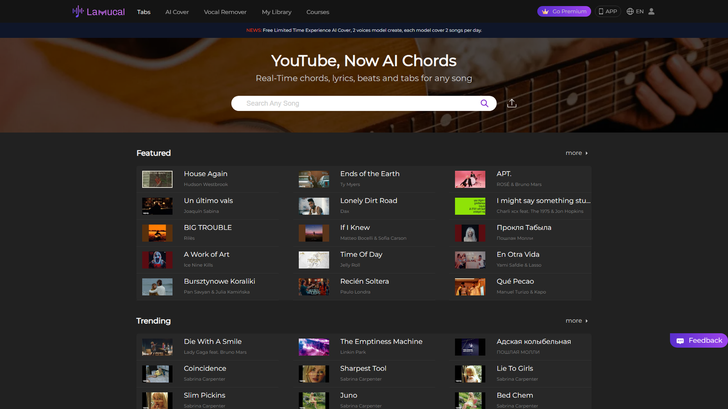Screen dimensions: 728x409
Task: Open BIG TROUBLE thumbnail
Action: tap(157, 233)
